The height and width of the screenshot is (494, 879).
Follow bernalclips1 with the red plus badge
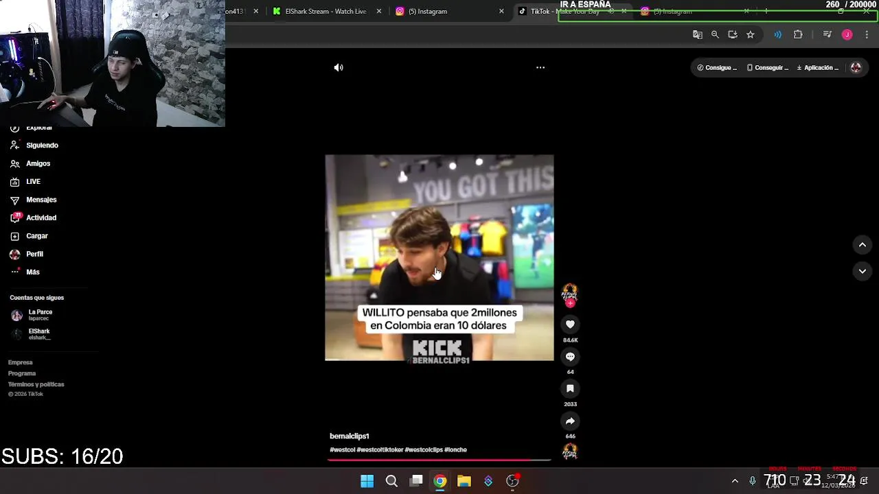[570, 303]
